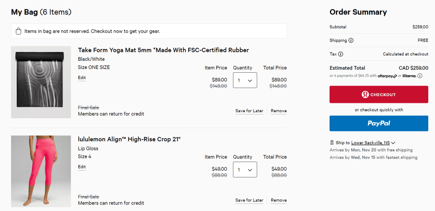Open quantity dropdown for Align Crop
435x211 pixels.
click(x=245, y=169)
